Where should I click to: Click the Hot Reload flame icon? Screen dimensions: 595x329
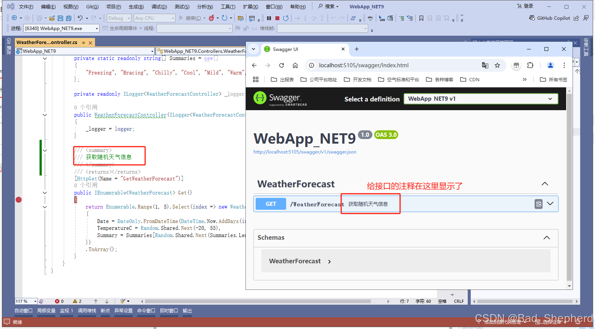click(212, 18)
